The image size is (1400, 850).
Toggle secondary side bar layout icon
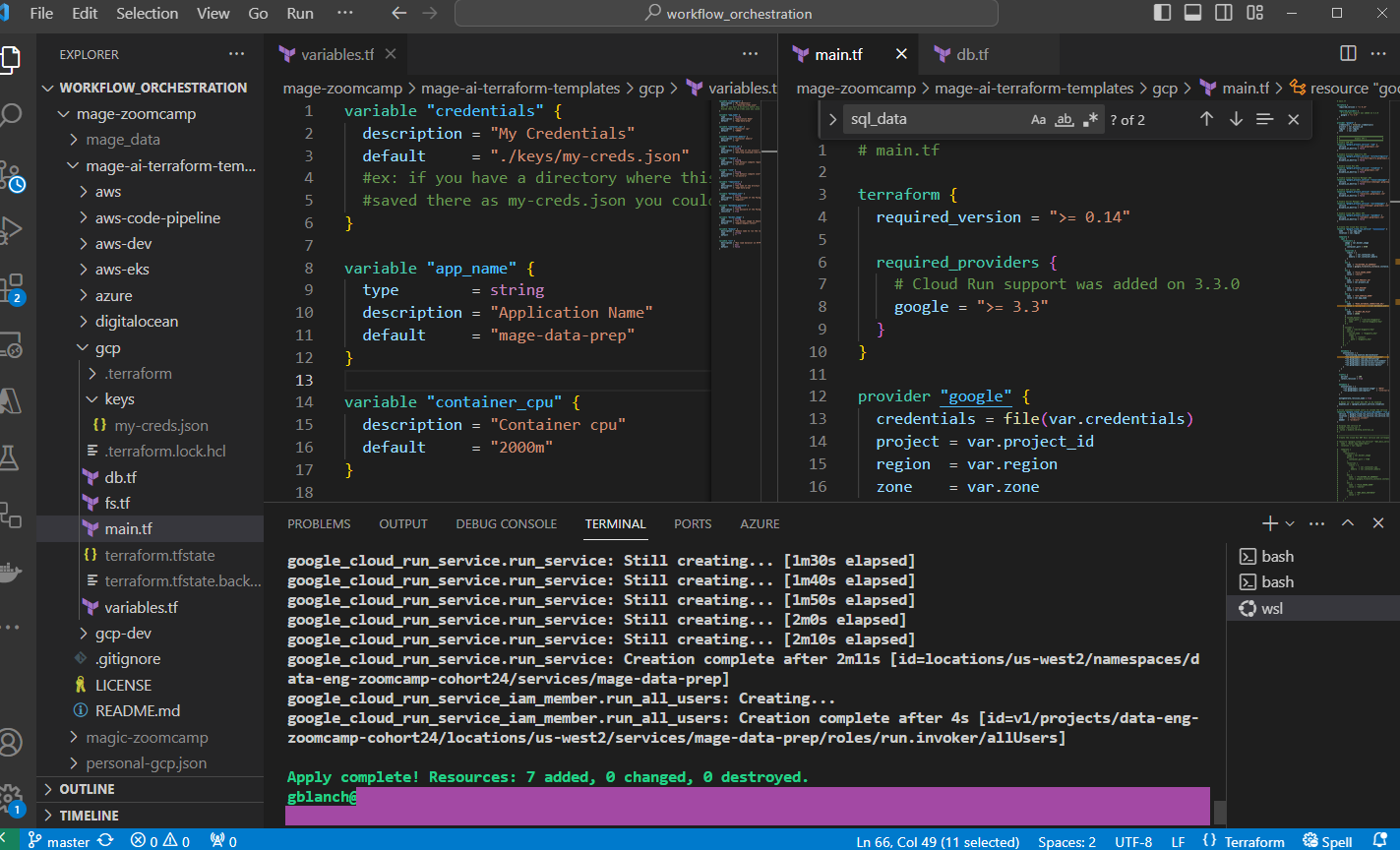(x=1223, y=13)
